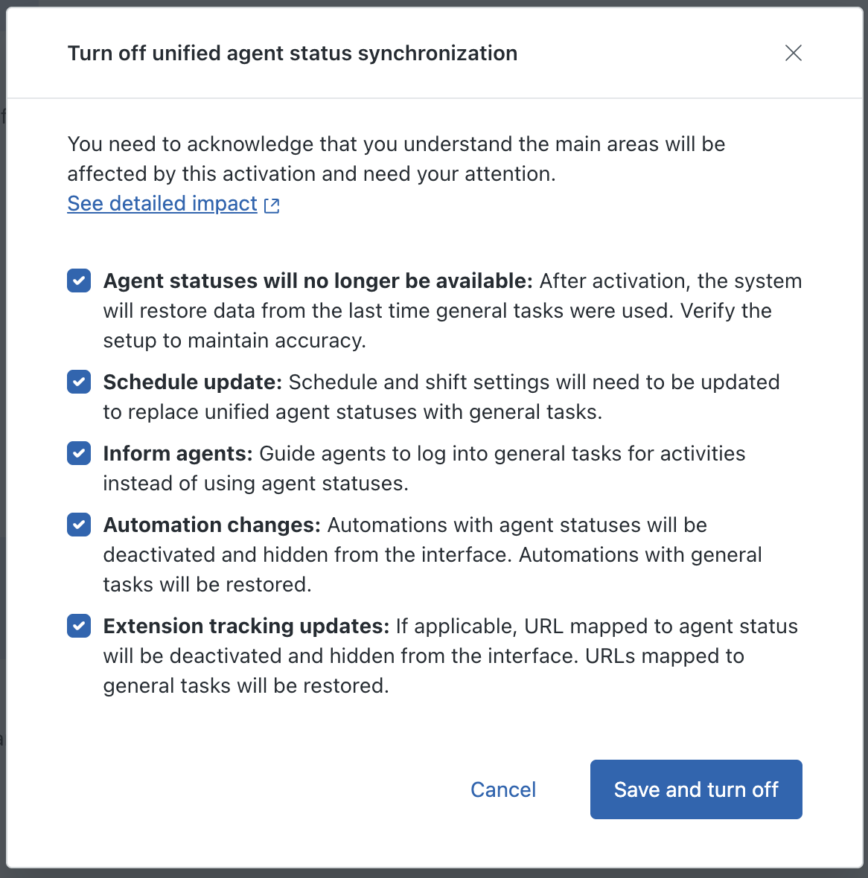Close the dialog with the X icon
868x878 pixels.
point(794,53)
